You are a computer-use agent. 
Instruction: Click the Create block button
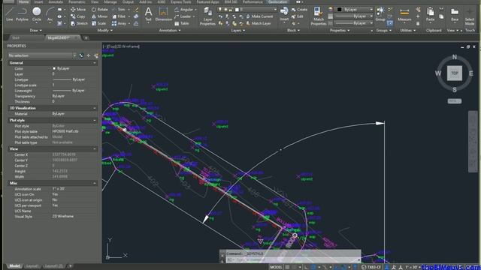tap(299, 10)
